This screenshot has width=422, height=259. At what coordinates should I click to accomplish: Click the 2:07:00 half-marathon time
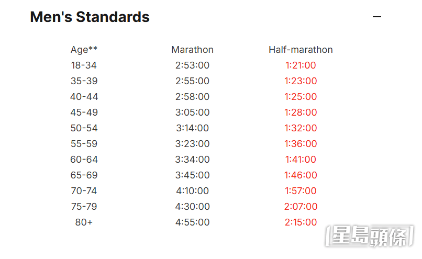click(301, 207)
